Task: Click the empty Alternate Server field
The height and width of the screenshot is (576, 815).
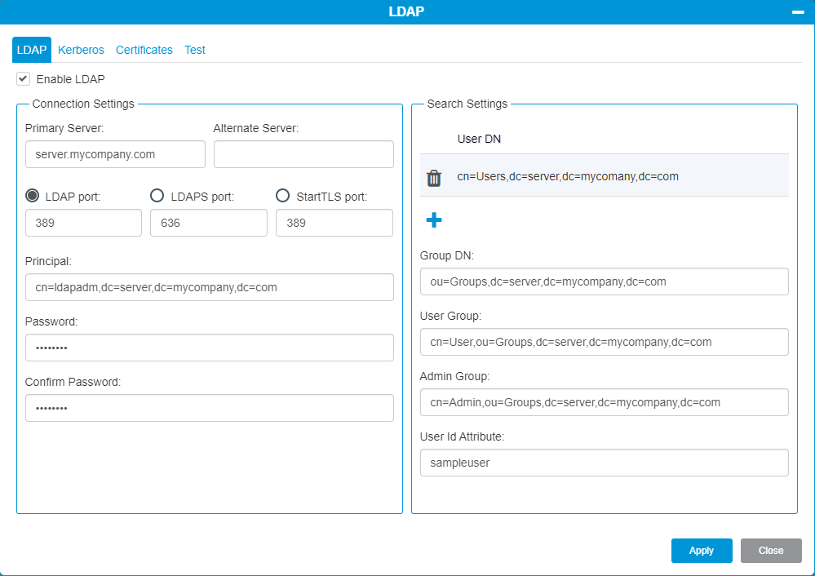Action: click(303, 153)
